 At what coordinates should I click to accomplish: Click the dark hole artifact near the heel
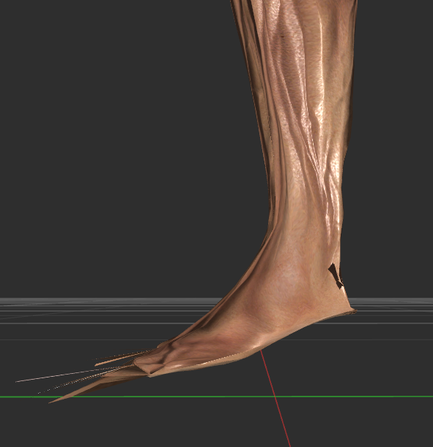pyautogui.click(x=336, y=276)
